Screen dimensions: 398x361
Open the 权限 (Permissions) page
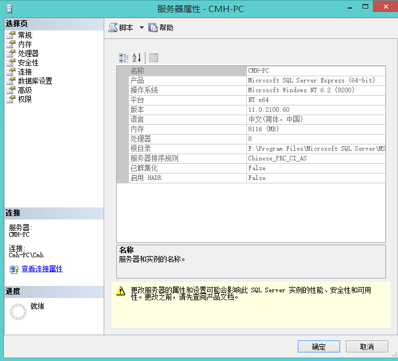click(25, 99)
